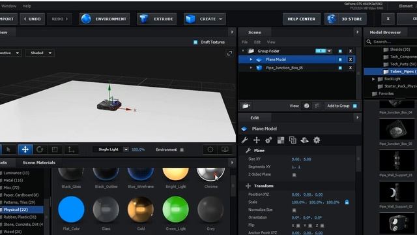Click the EXTRUDE button

pos(156,19)
